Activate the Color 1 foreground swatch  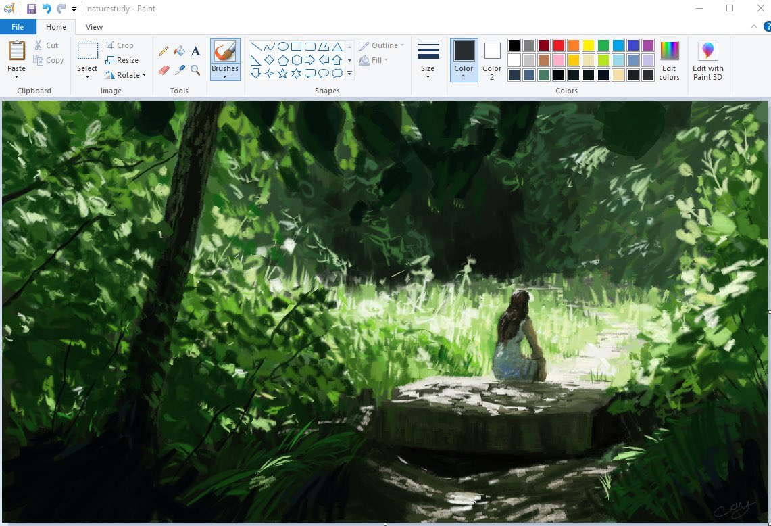pyautogui.click(x=464, y=59)
